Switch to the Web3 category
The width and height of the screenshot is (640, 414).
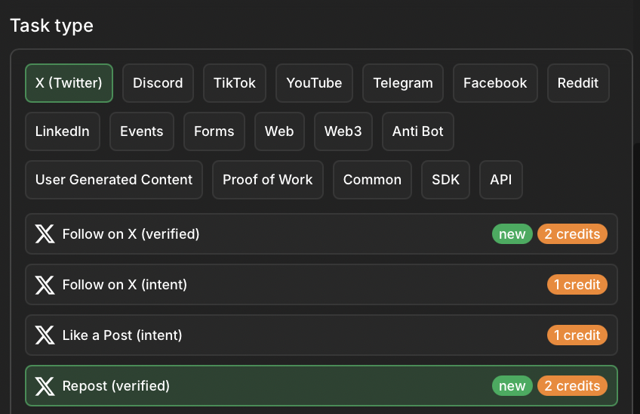[343, 131]
